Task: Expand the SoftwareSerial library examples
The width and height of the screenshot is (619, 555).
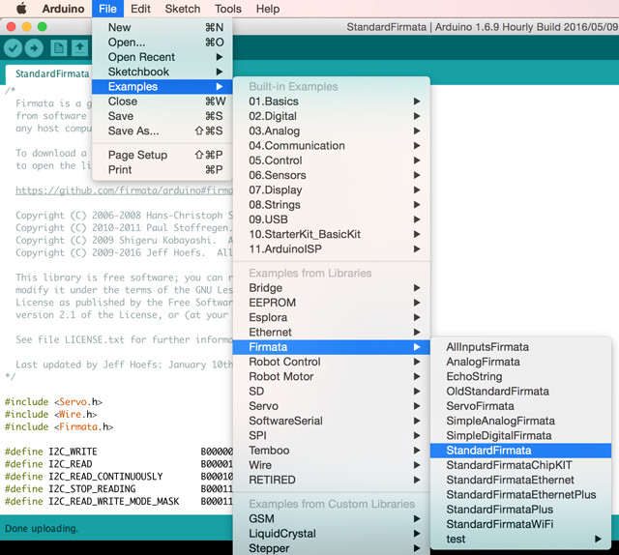Action: (332, 421)
